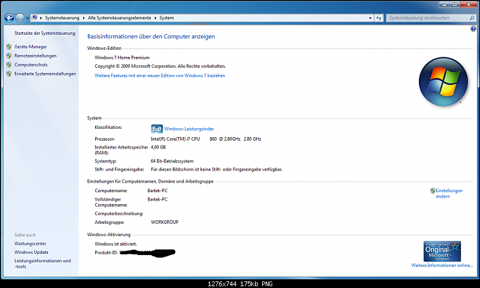Open address bar history dropdown
480x288 pixels.
click(x=370, y=18)
